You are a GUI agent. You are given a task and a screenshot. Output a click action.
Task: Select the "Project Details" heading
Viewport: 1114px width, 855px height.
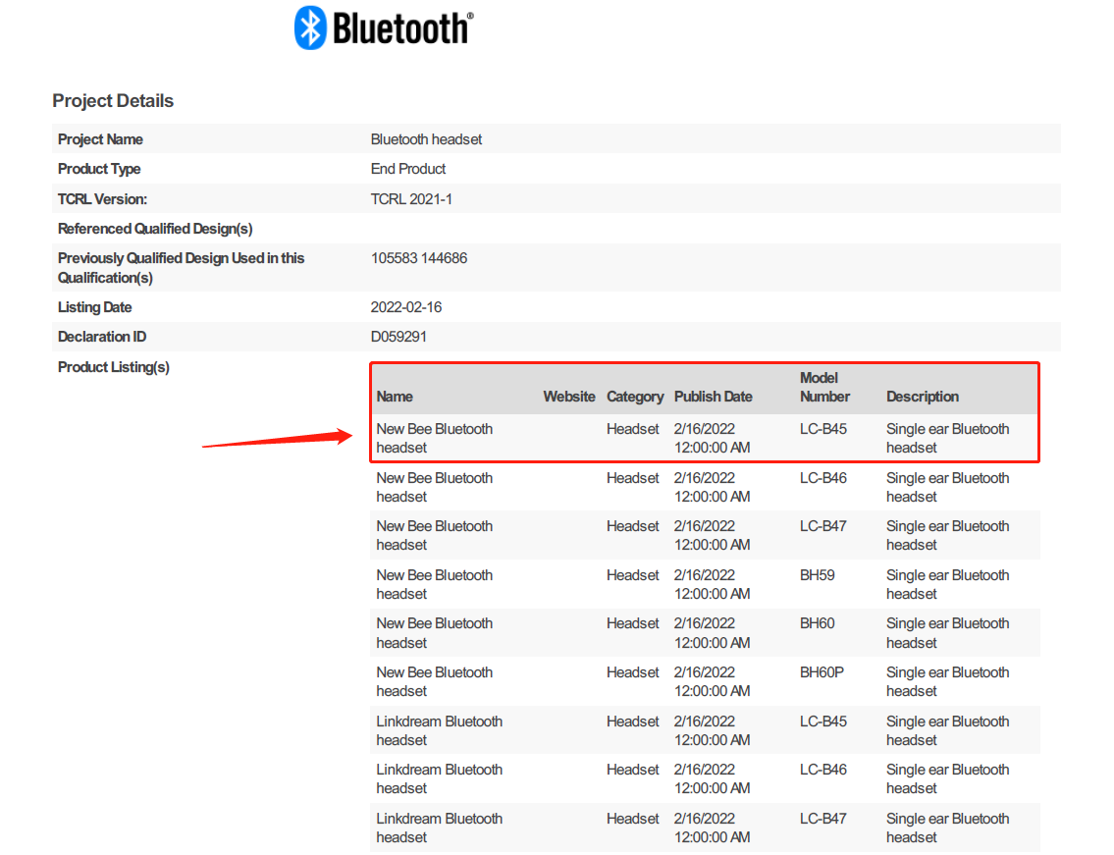(113, 101)
